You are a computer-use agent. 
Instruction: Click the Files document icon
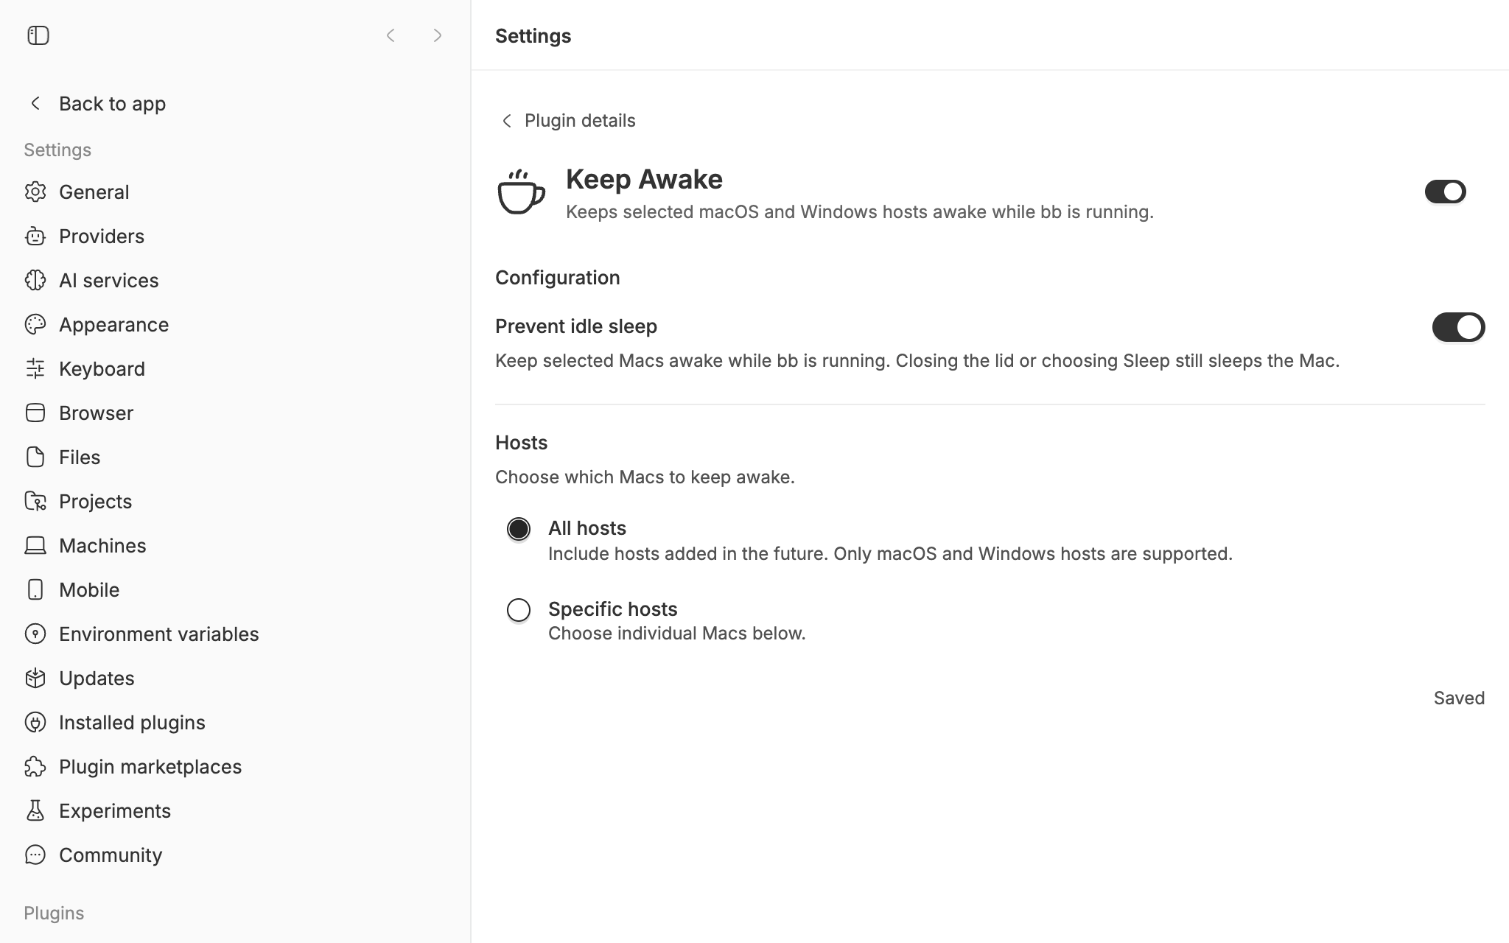point(35,457)
